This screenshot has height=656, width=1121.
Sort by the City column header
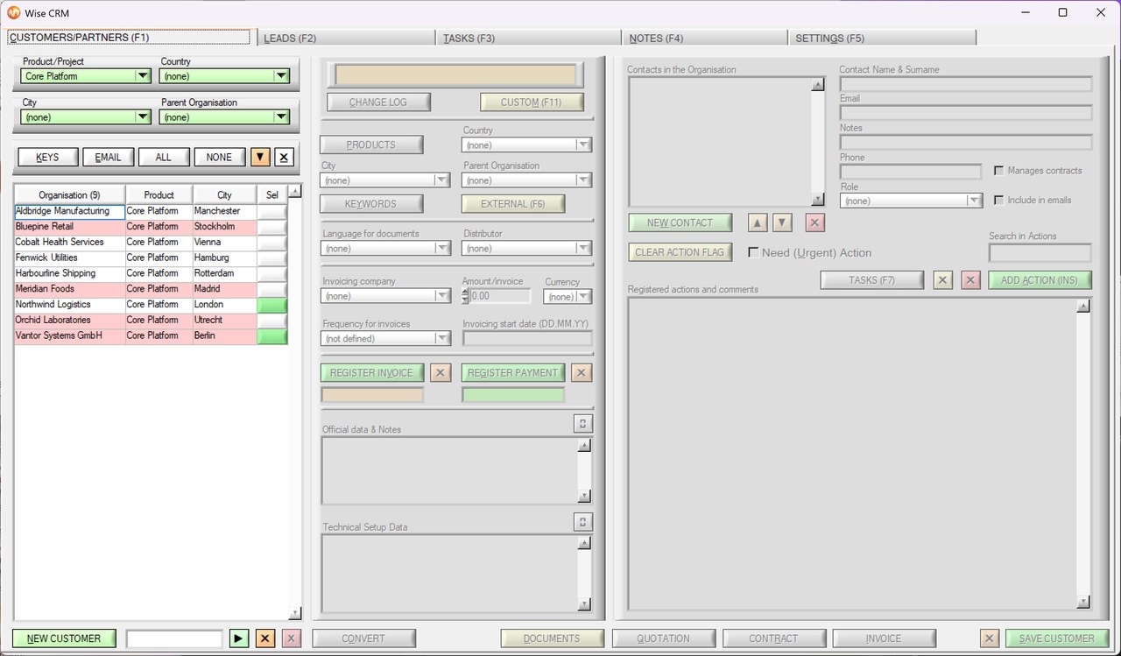point(225,195)
